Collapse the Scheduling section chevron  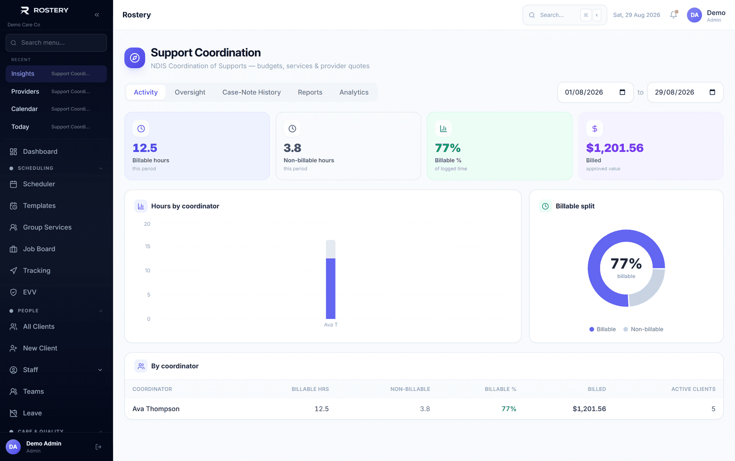(x=100, y=168)
